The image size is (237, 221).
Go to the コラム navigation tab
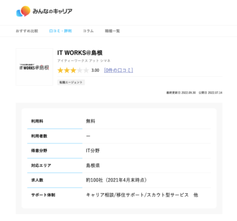pyautogui.click(x=88, y=31)
